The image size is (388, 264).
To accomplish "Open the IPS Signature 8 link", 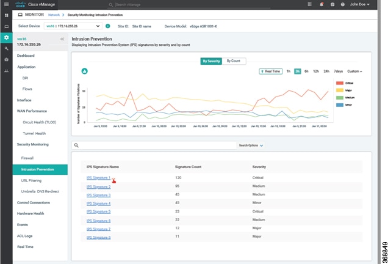I will click(98, 237).
